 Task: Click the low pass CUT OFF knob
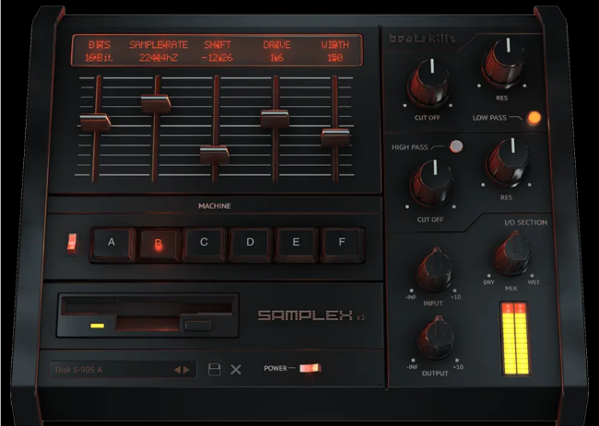429,83
